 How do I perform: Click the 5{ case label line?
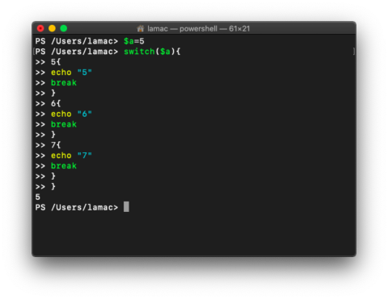(x=56, y=62)
